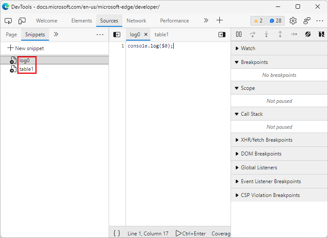Select the table1 snippet in list
This screenshot has width=328, height=238.
(54, 69)
